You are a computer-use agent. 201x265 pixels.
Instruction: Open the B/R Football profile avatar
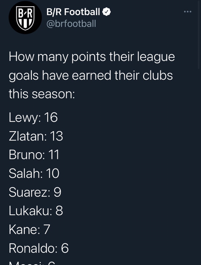pyautogui.click(x=25, y=18)
